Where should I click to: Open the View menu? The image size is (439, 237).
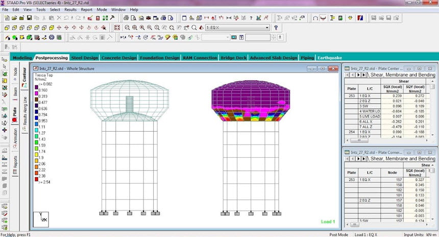pos(28,10)
